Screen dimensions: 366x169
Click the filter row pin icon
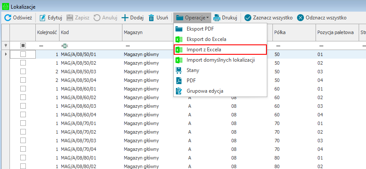pyautogui.click(x=6, y=46)
